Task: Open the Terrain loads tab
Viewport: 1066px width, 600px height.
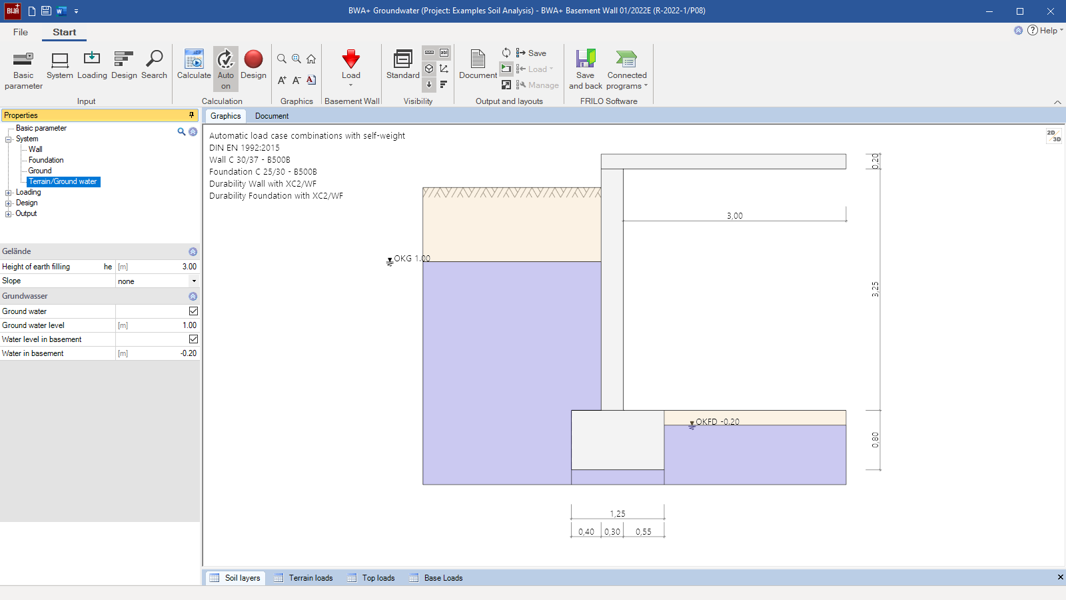Action: click(x=303, y=578)
